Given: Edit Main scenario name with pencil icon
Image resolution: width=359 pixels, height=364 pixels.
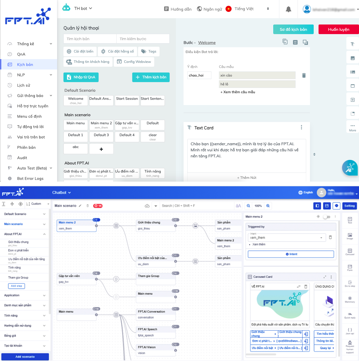Looking at the screenshot, I should point(80,206).
